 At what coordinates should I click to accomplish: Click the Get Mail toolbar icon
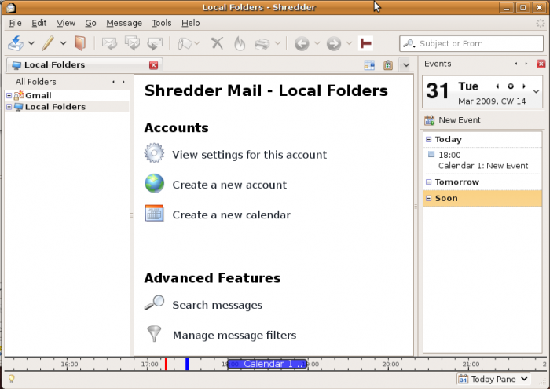16,43
